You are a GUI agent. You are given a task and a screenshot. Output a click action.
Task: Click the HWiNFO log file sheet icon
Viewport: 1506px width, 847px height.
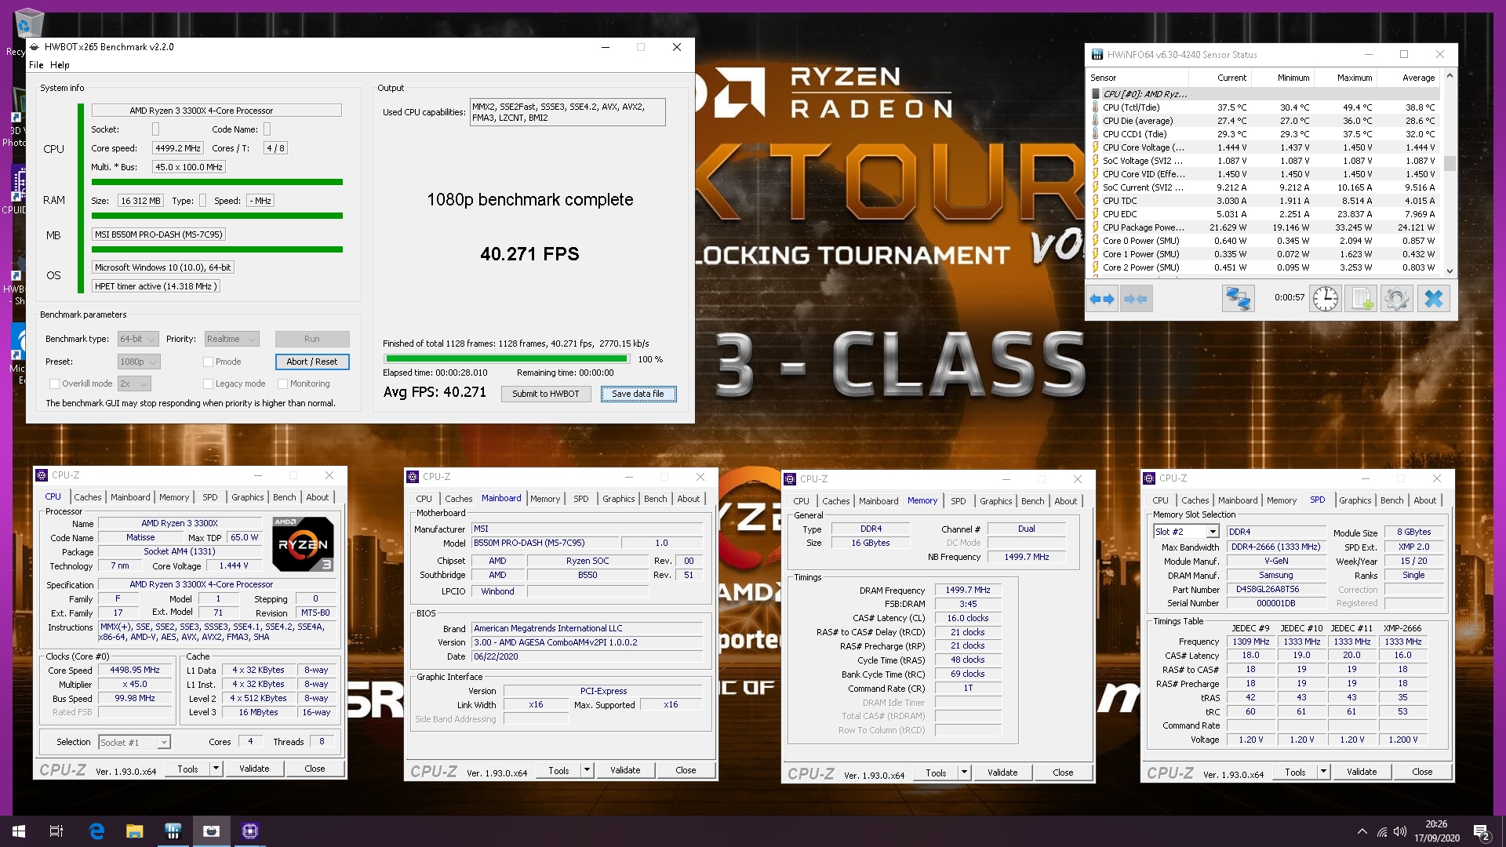(1362, 299)
